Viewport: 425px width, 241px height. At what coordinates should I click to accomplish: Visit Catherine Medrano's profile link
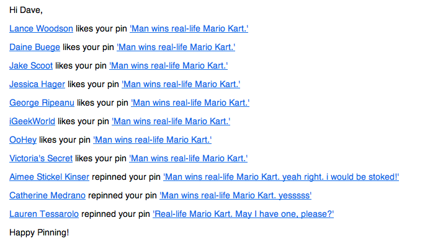coord(47,195)
